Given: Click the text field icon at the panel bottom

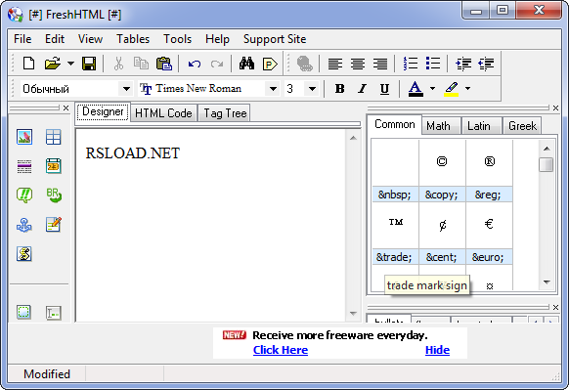Looking at the screenshot, I should [54, 313].
